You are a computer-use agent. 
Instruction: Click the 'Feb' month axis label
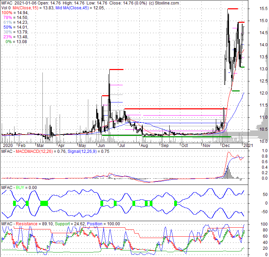click(22, 146)
